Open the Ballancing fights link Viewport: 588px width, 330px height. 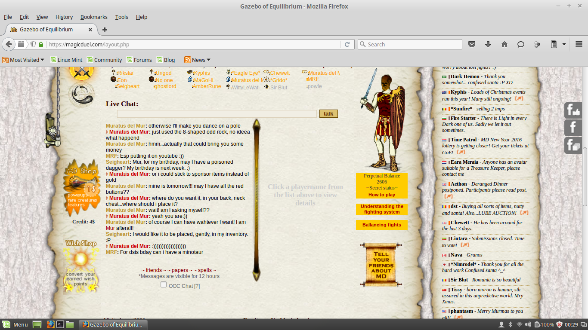(x=382, y=225)
